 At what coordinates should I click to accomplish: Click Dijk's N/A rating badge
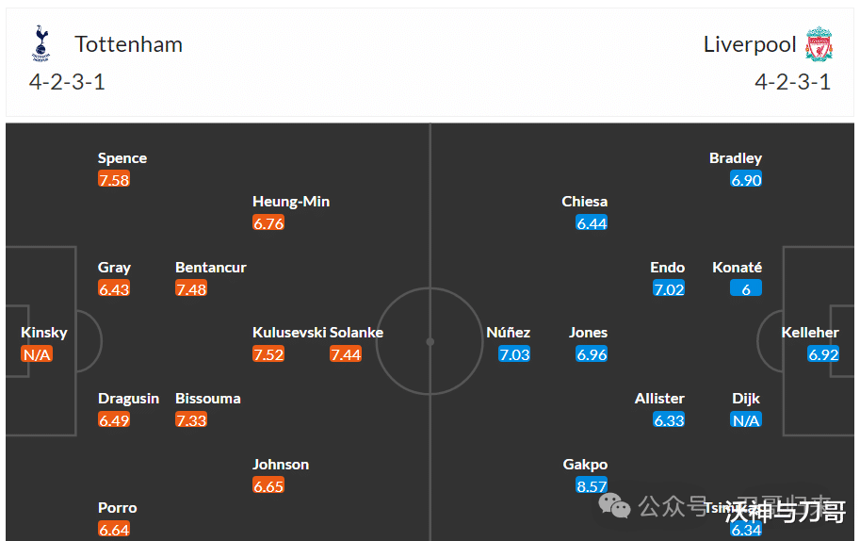(x=746, y=420)
